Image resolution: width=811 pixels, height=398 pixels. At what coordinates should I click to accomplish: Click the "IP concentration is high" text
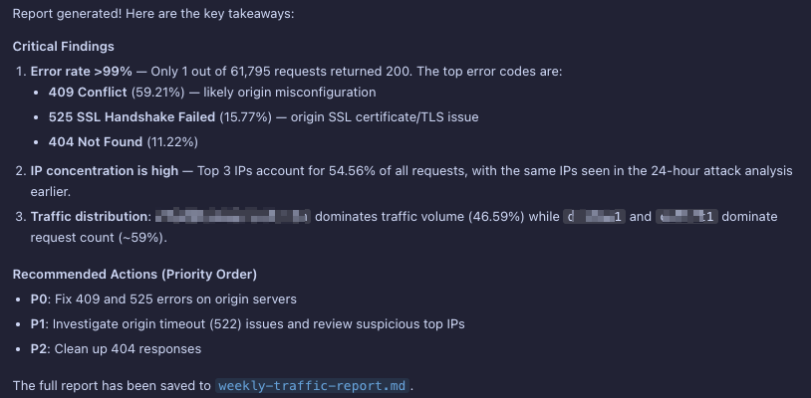click(105, 171)
